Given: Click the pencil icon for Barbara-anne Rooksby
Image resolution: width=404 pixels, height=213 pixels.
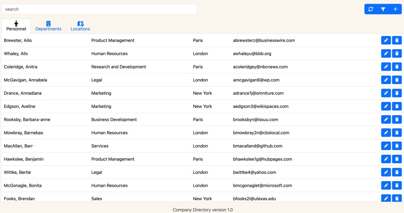Looking at the screenshot, I should [x=386, y=120].
